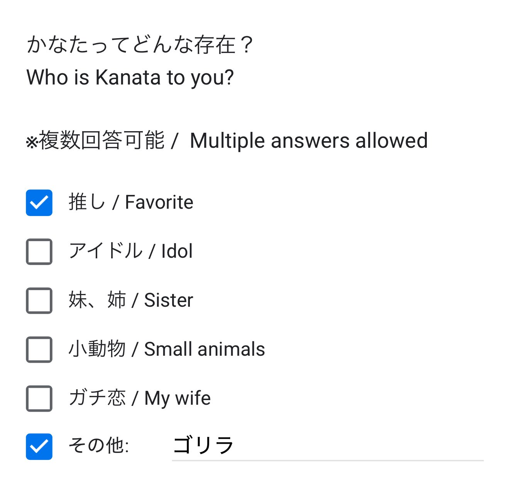The image size is (509, 495).
Task: Check the アイドル / Idol checkbox
Action: [x=39, y=252]
